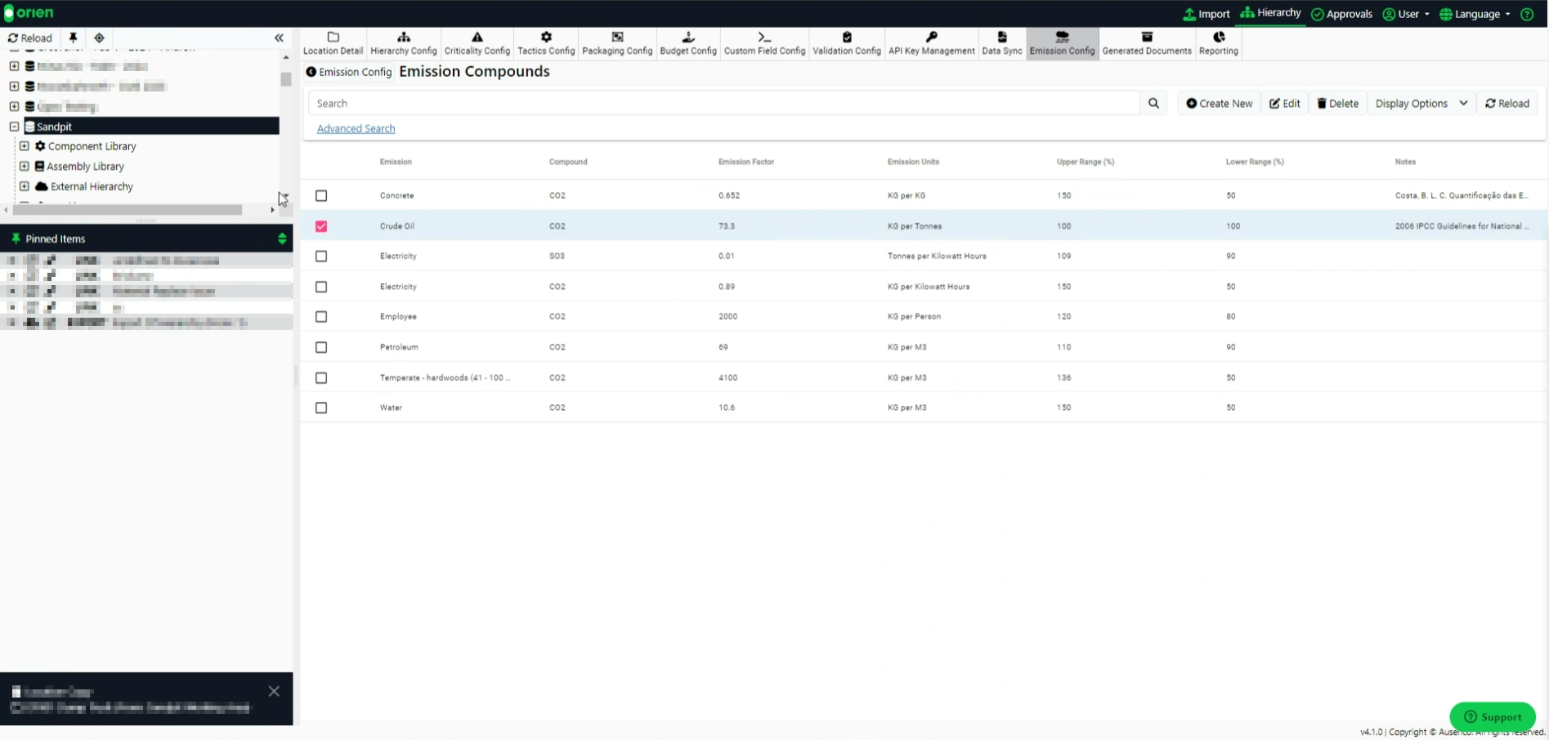Collapse the Sandpit tree node

tap(14, 127)
